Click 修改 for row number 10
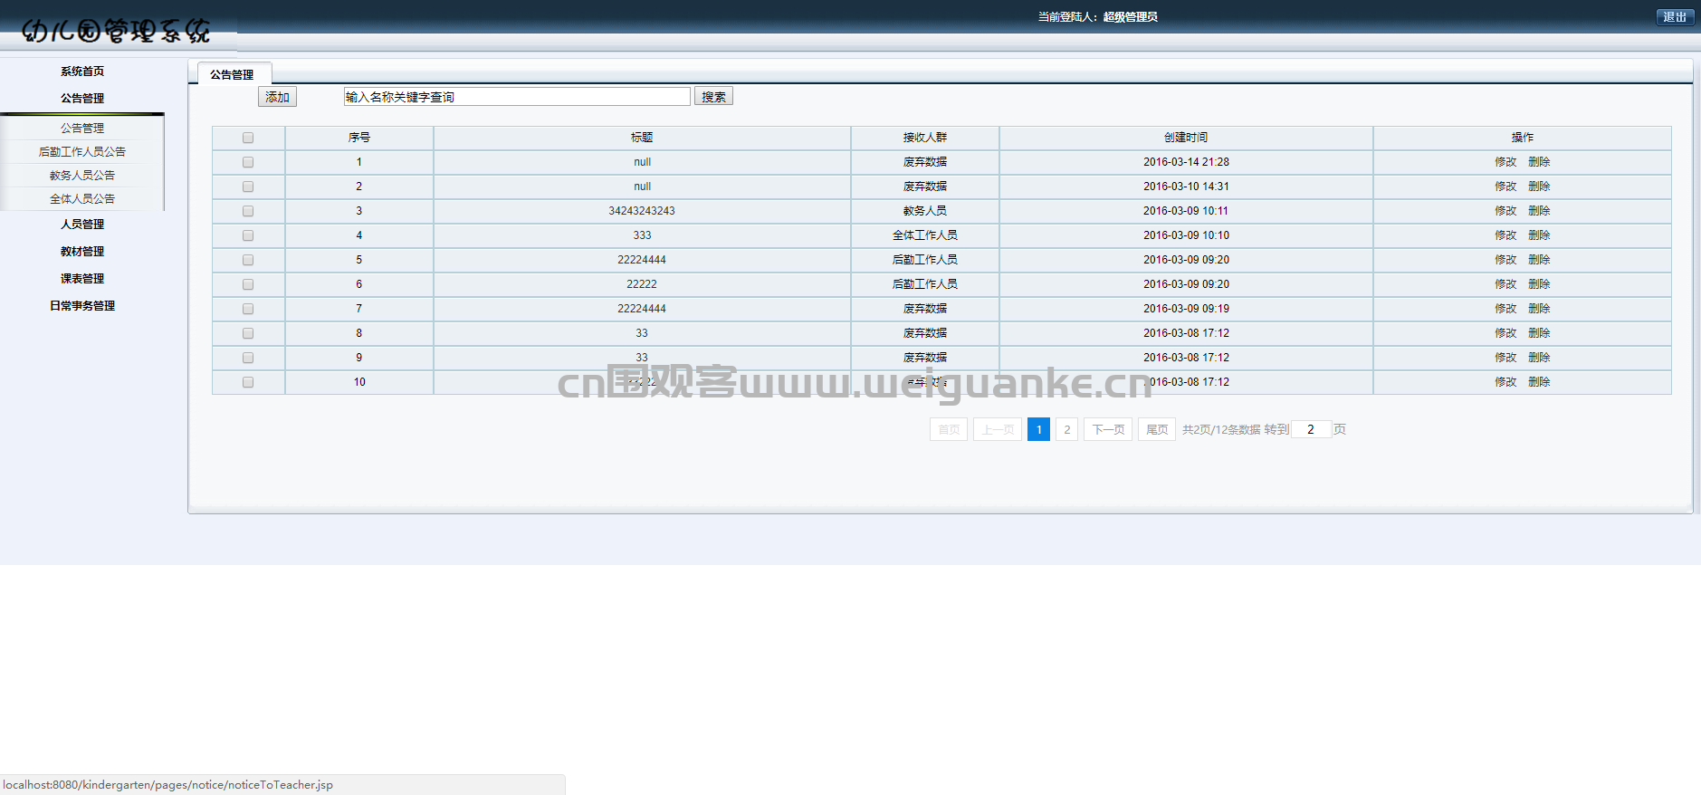The image size is (1701, 795). pyautogui.click(x=1505, y=382)
